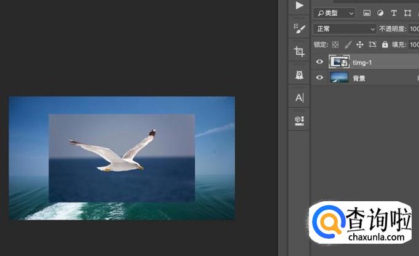
Task: Open the 类型 layer filter dropdown
Action: tap(334, 13)
